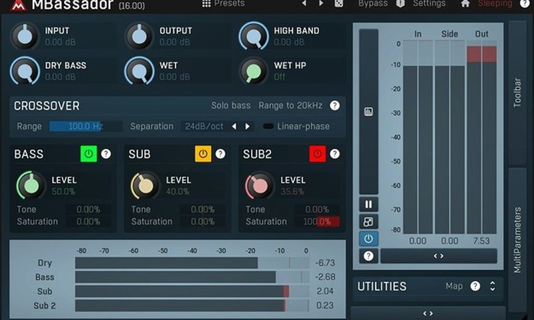This screenshot has width=534, height=320.
Task: Expand the UTILITIES panel arrows
Action: 493,286
